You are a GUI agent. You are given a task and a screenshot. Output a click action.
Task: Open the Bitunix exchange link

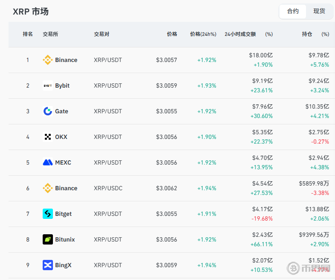[65, 239]
